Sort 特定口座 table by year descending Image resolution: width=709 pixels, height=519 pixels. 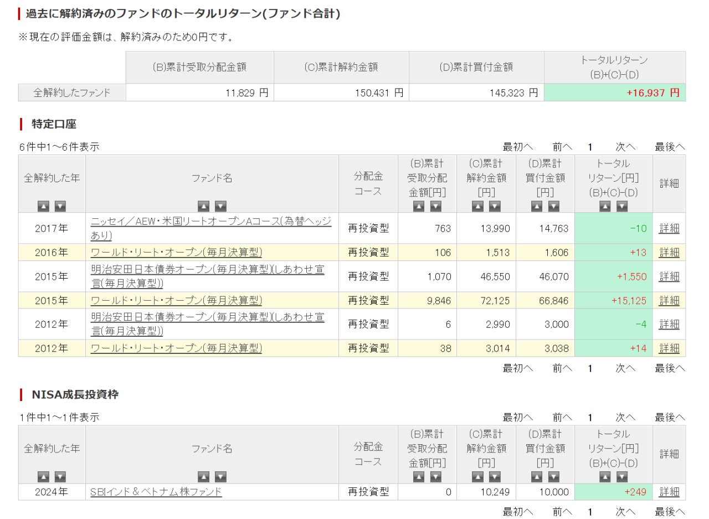(60, 206)
